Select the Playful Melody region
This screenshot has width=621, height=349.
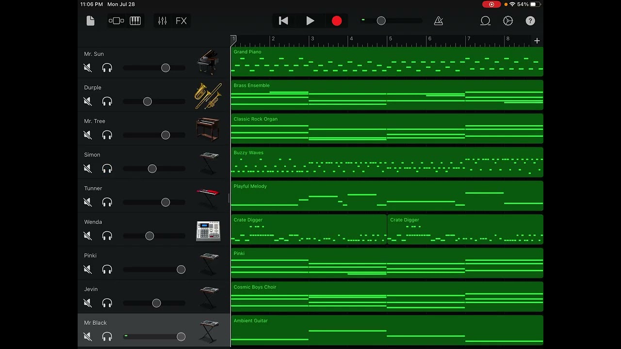click(x=387, y=196)
